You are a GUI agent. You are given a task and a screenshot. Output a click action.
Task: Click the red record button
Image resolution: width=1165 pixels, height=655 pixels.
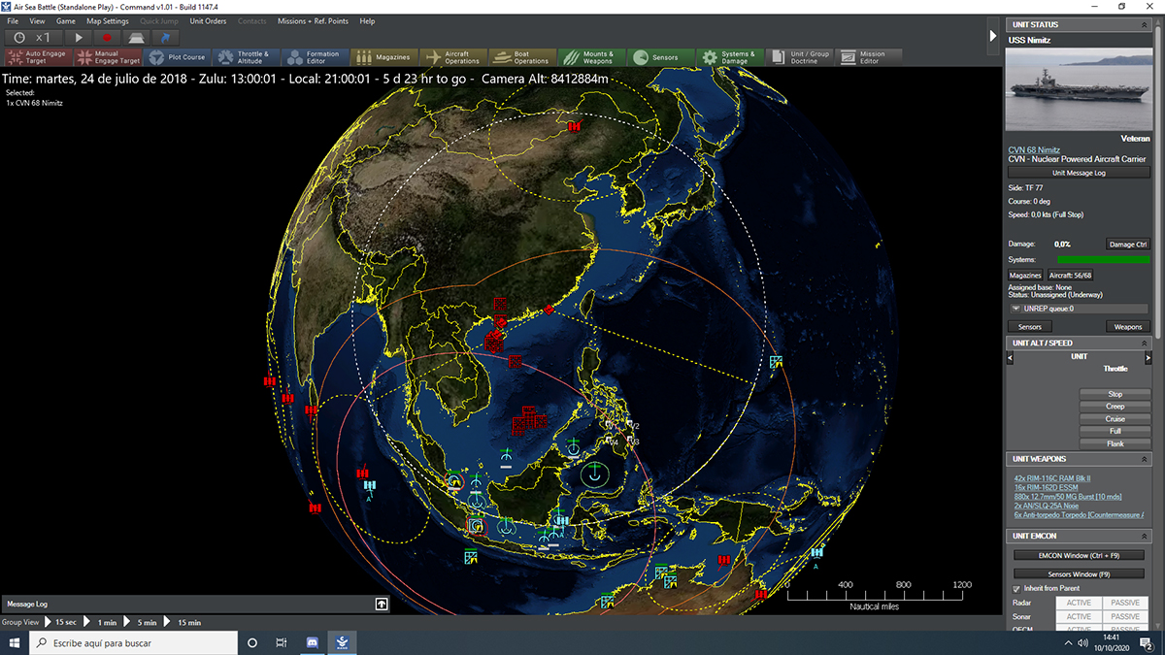coord(109,37)
